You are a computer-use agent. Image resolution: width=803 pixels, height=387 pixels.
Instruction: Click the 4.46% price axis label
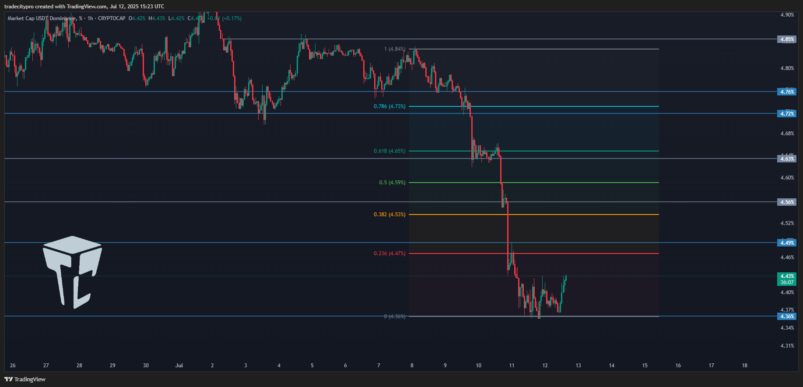pos(787,257)
